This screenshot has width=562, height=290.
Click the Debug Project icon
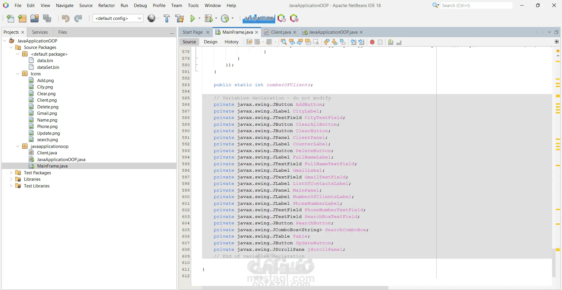click(209, 18)
